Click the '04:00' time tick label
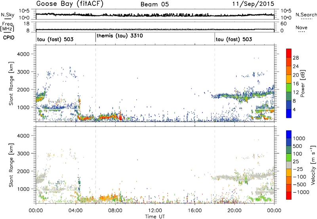317x219 pixels. pyautogui.click(x=75, y=211)
